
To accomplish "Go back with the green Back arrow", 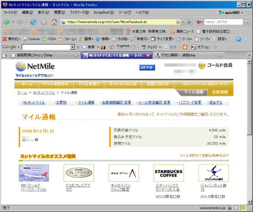I will [6, 22].
